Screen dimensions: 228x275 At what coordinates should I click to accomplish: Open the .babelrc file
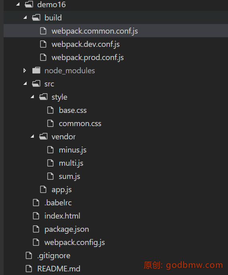coord(58,203)
